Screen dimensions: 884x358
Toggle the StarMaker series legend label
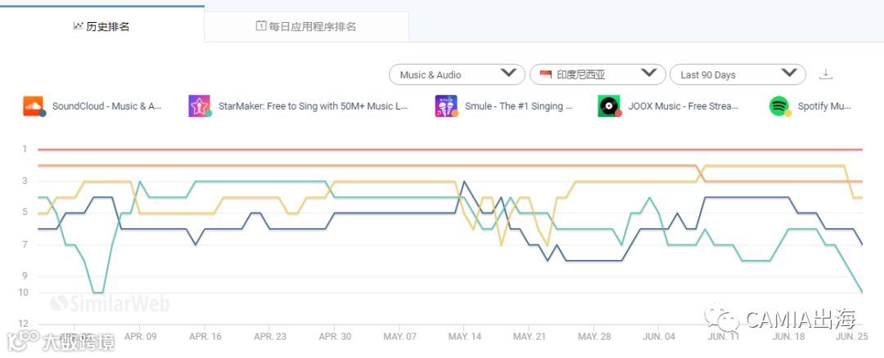(x=305, y=105)
